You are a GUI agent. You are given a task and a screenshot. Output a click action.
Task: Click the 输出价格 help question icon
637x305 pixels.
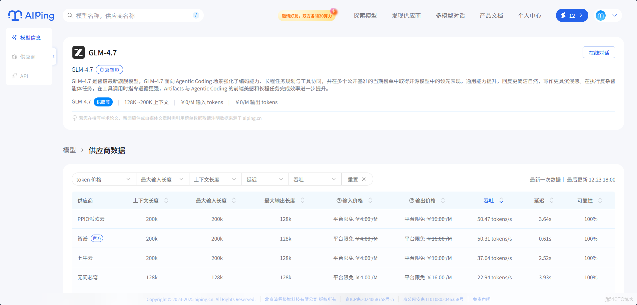click(412, 201)
